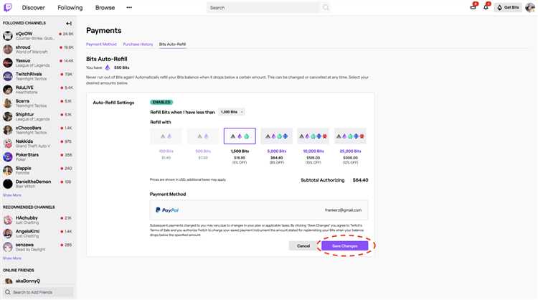Show more followed channels
This screenshot has height=300, width=538.
click(x=12, y=195)
